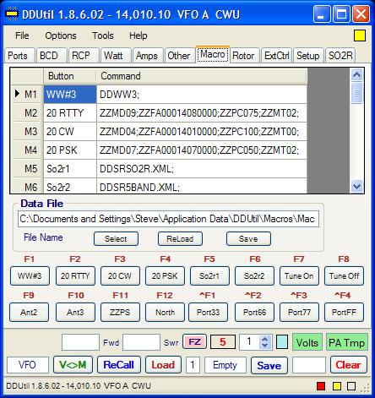The height and width of the screenshot is (398, 375).
Task: Click the V<>M button
Action: 73,365
